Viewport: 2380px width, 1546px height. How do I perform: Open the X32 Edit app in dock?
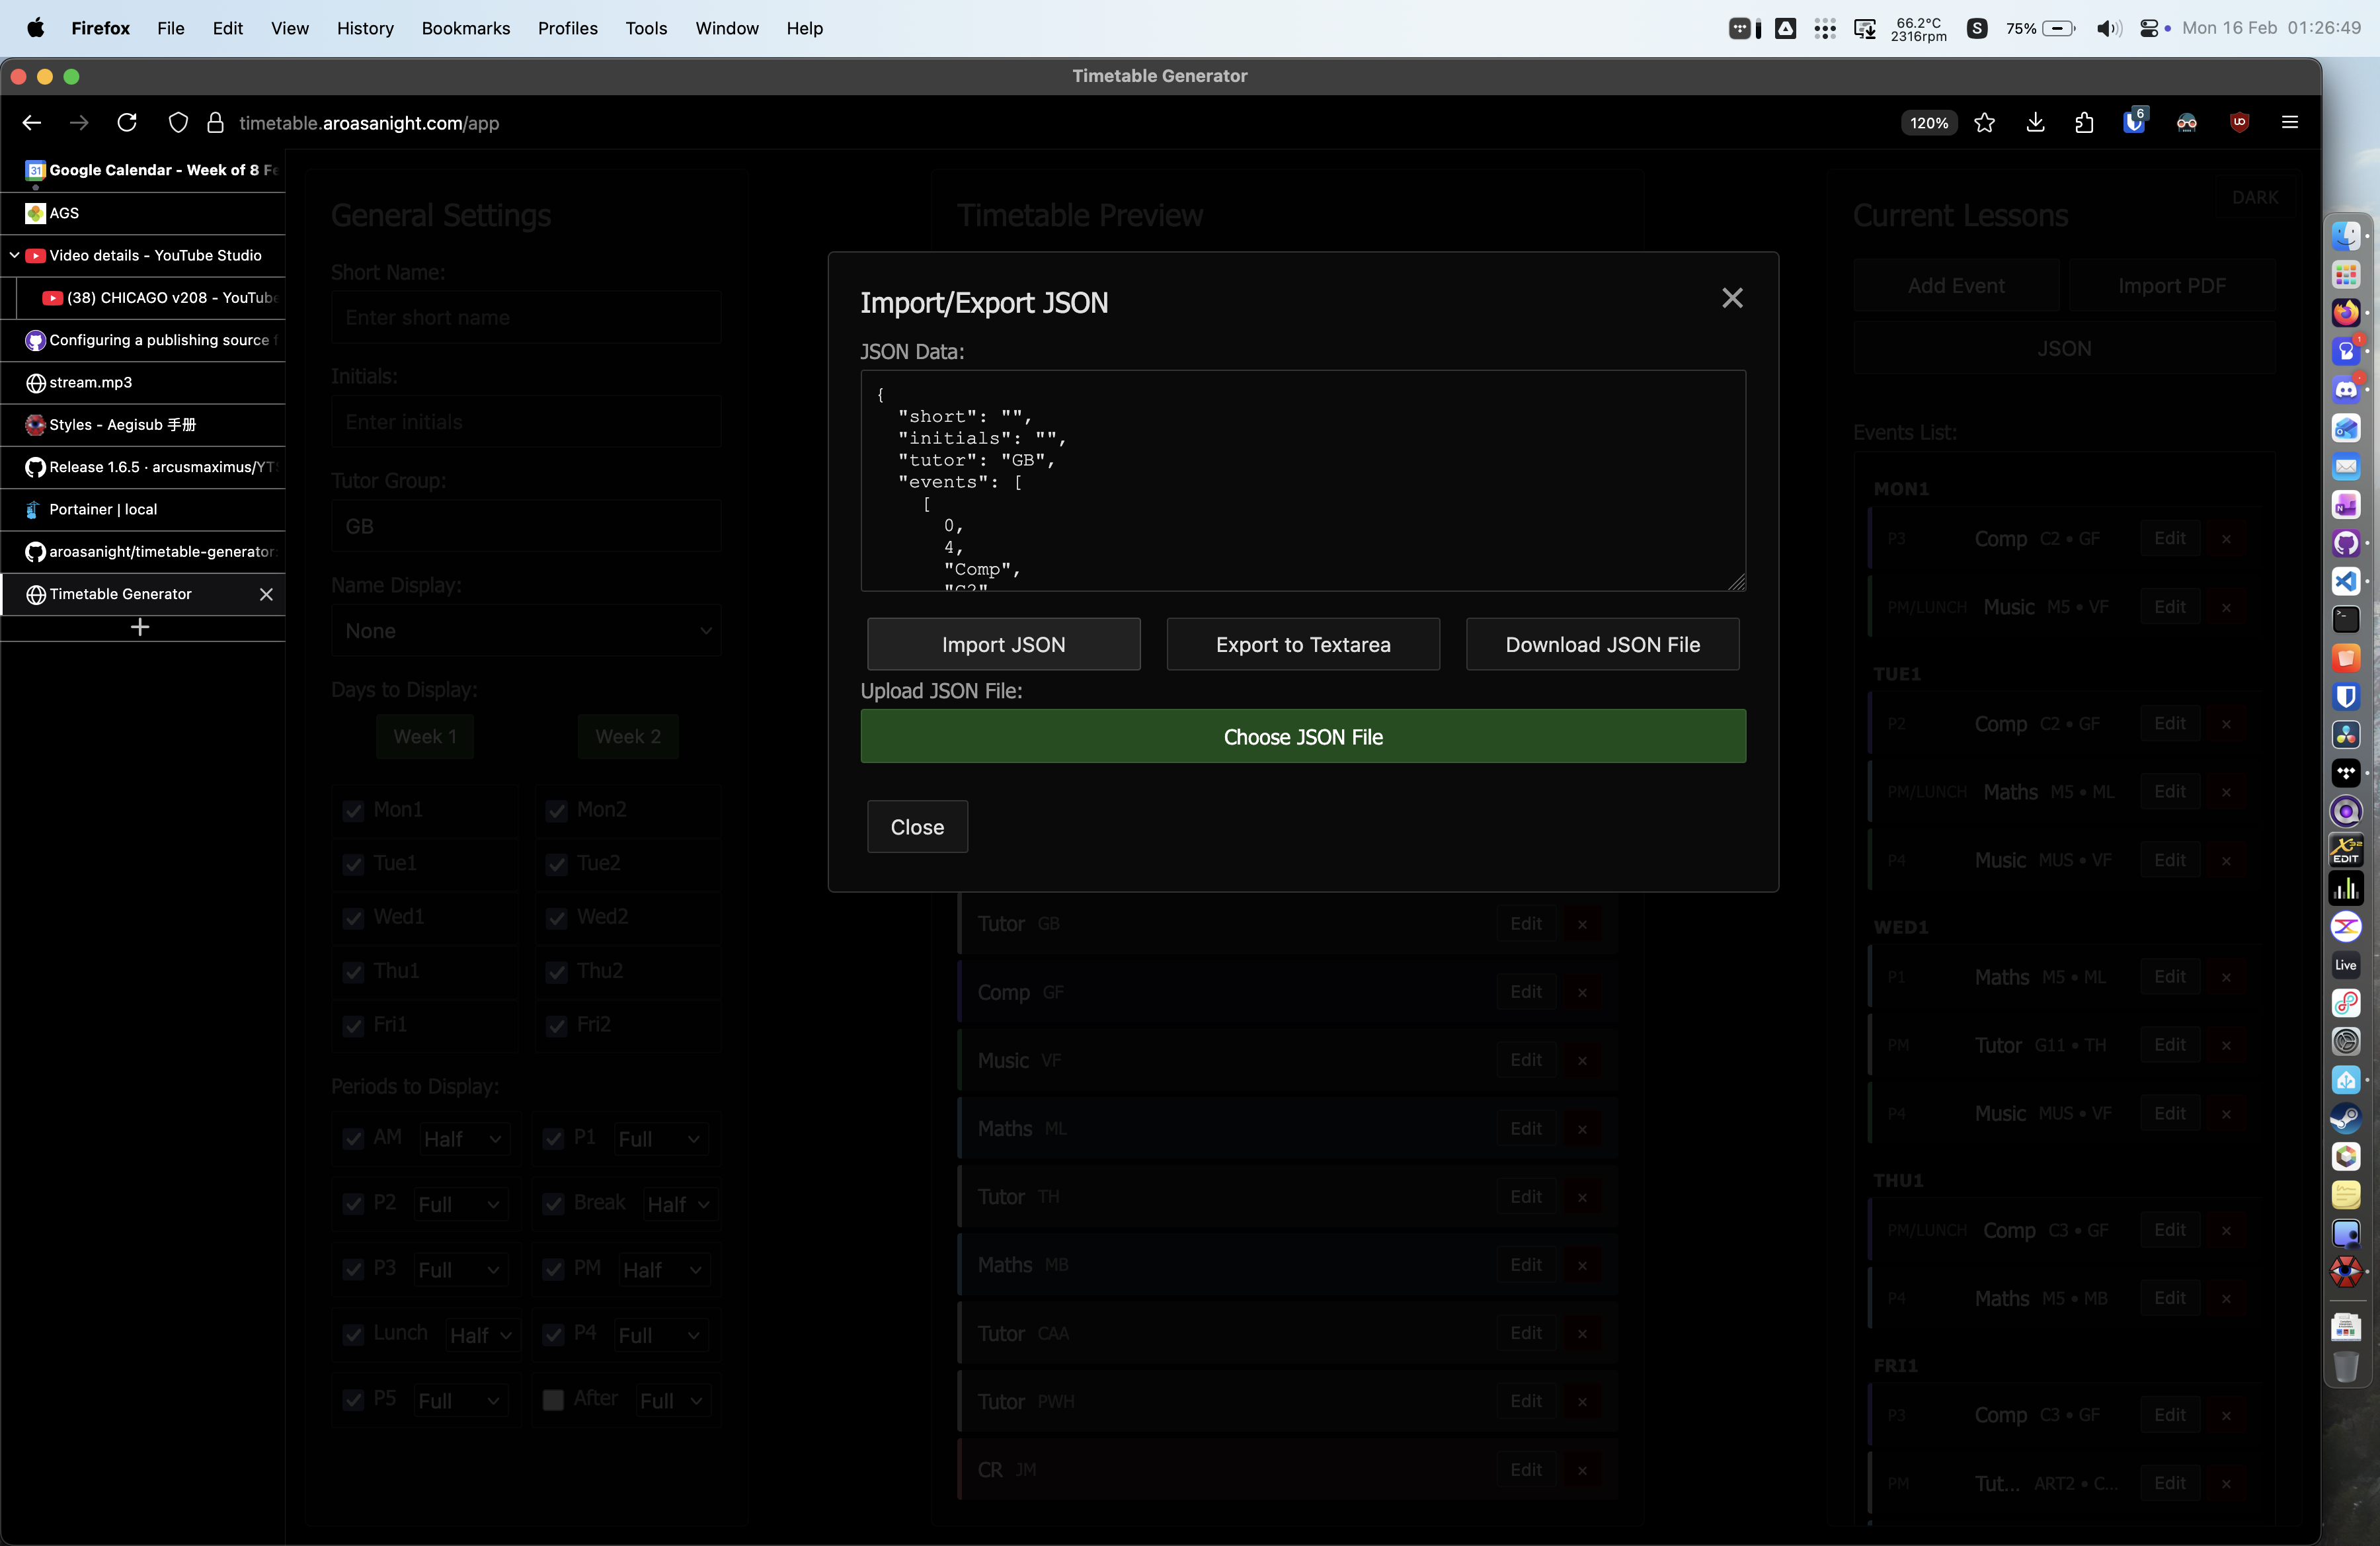(2346, 850)
